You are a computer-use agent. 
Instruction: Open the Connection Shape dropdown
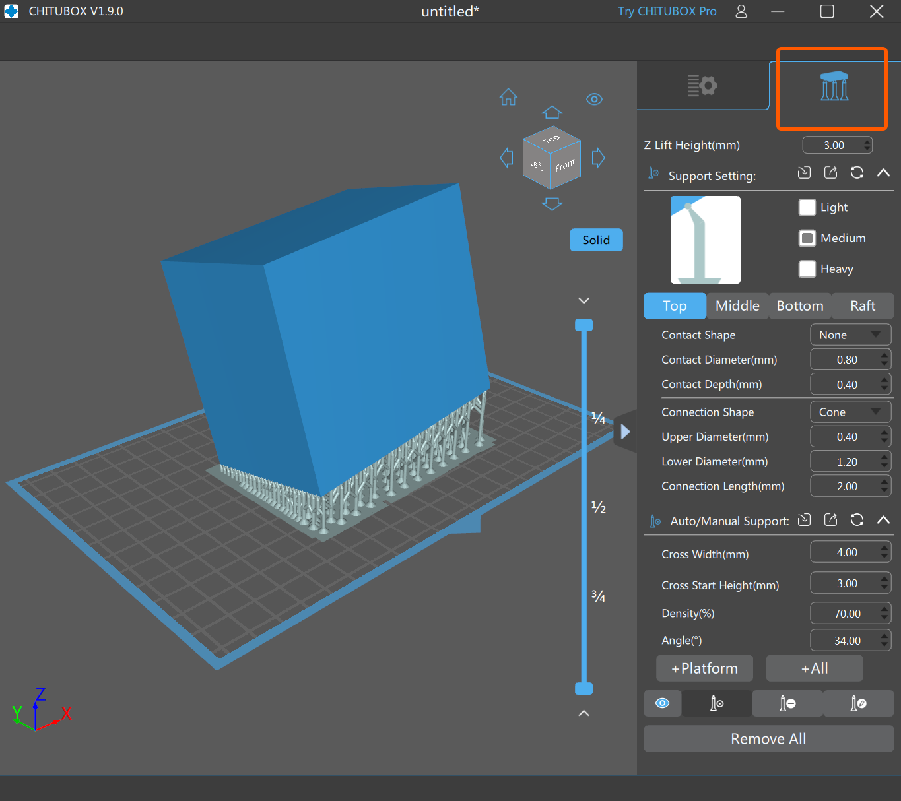[850, 412]
